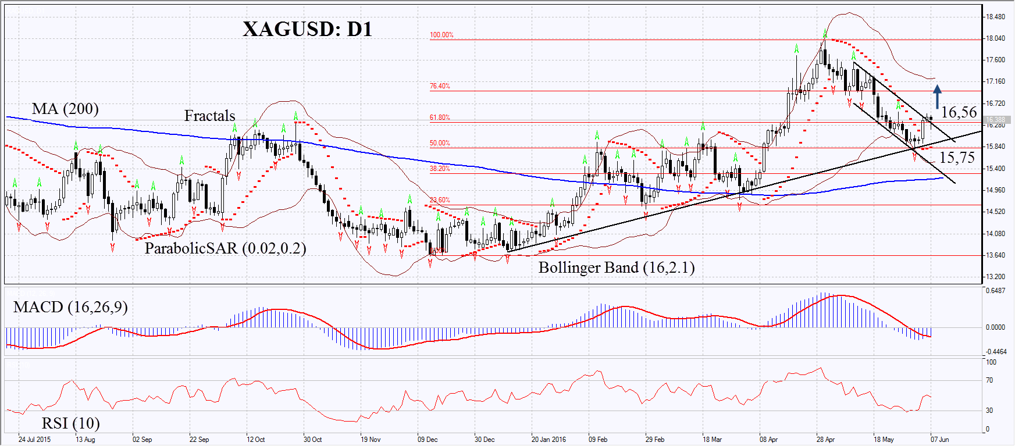This screenshot has height=446, width=1015.
Task: Click the 30 Dec date label
Action: (x=485, y=440)
